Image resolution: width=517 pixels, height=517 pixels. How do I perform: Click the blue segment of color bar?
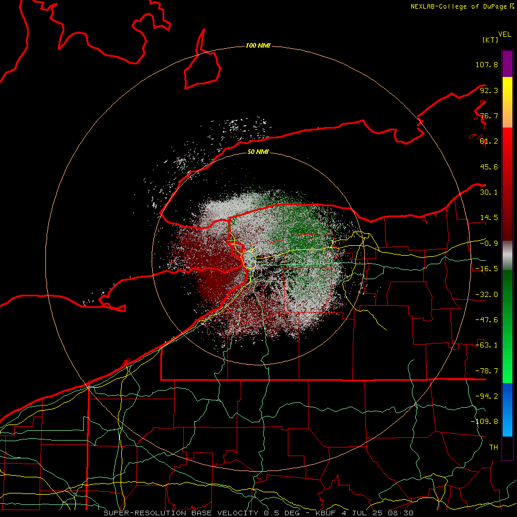[507, 410]
